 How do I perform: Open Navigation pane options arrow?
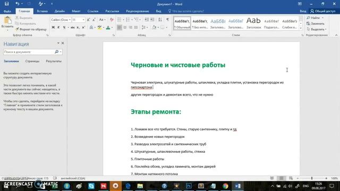[x=58, y=44]
